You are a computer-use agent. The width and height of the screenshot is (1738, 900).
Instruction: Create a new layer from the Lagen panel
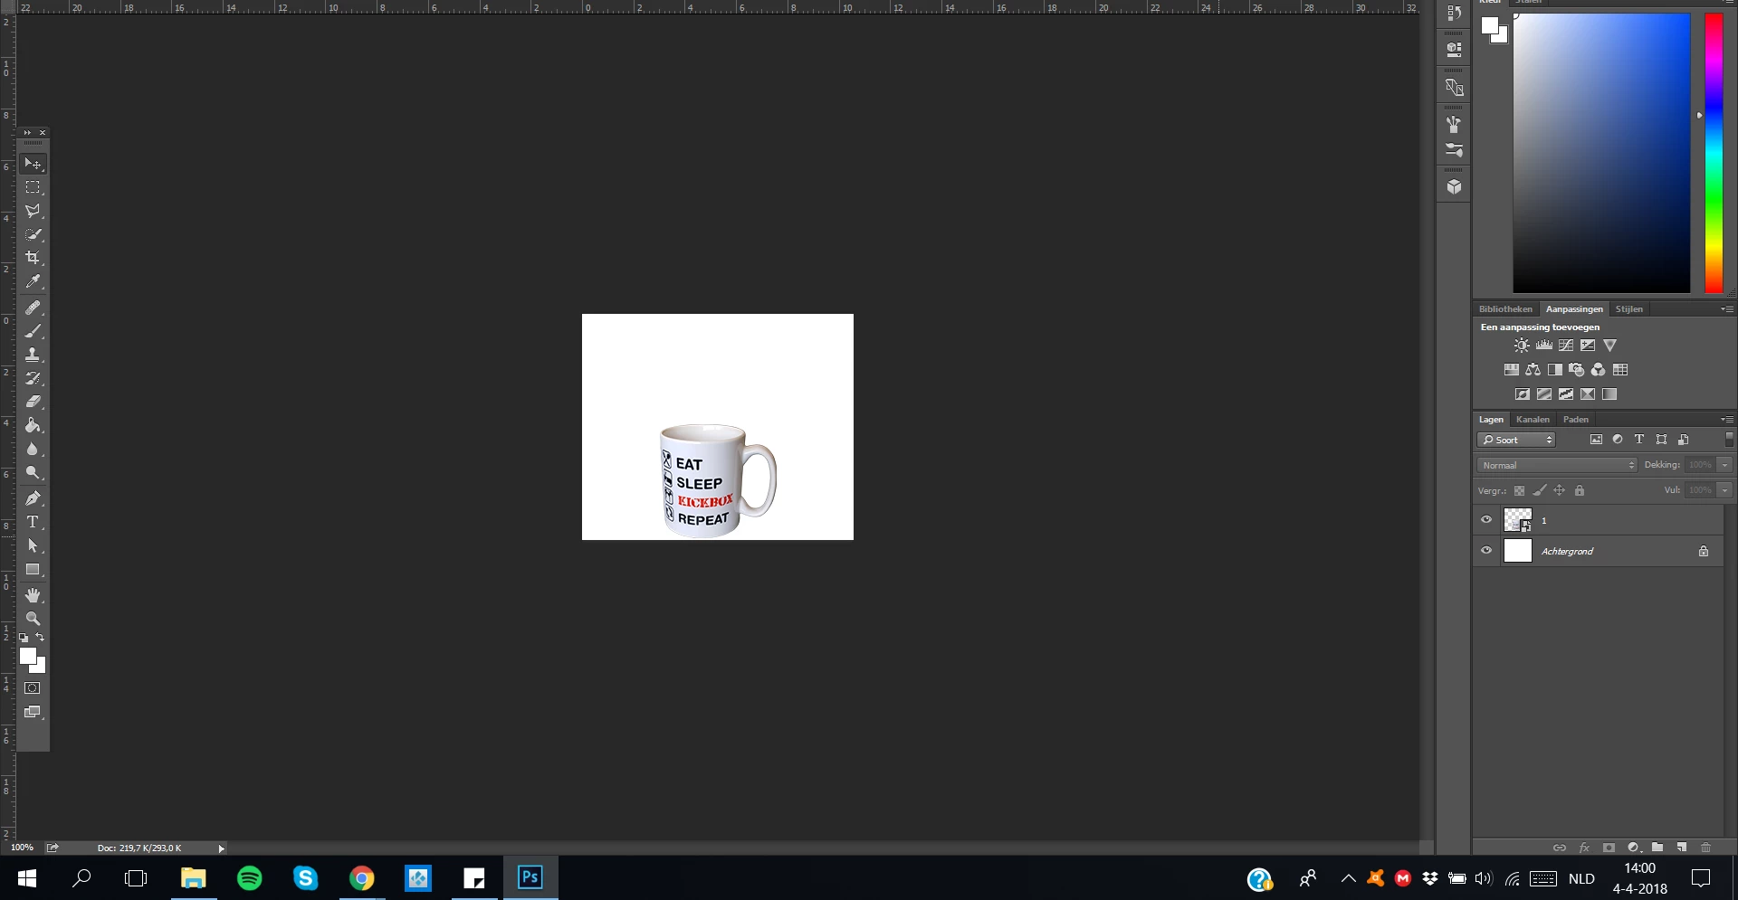pyautogui.click(x=1682, y=848)
